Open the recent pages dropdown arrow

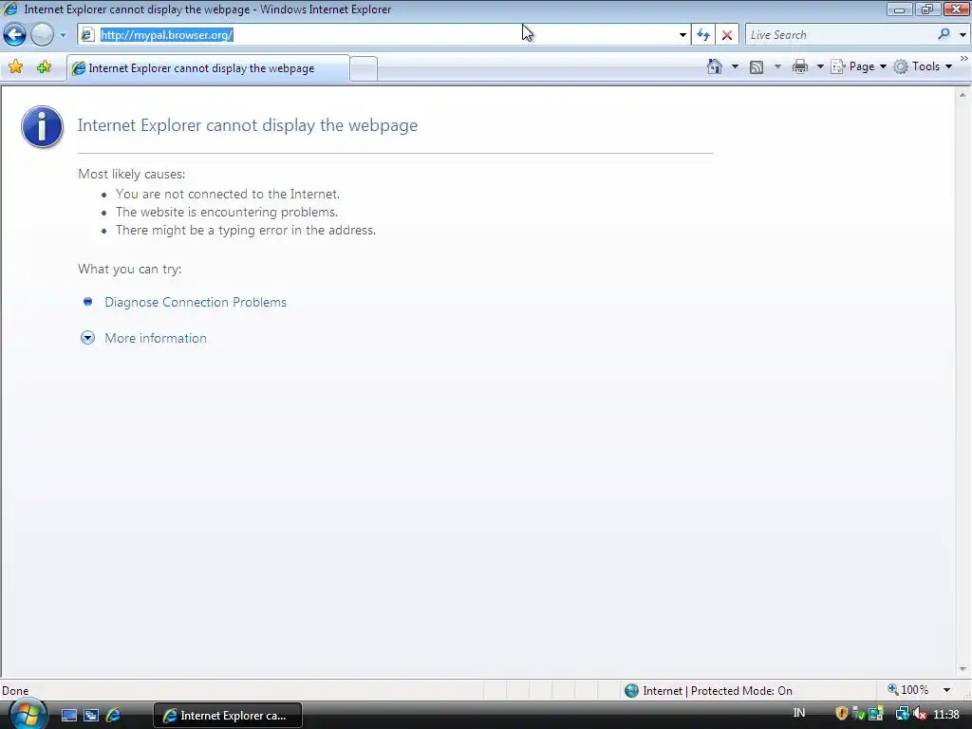pos(63,35)
